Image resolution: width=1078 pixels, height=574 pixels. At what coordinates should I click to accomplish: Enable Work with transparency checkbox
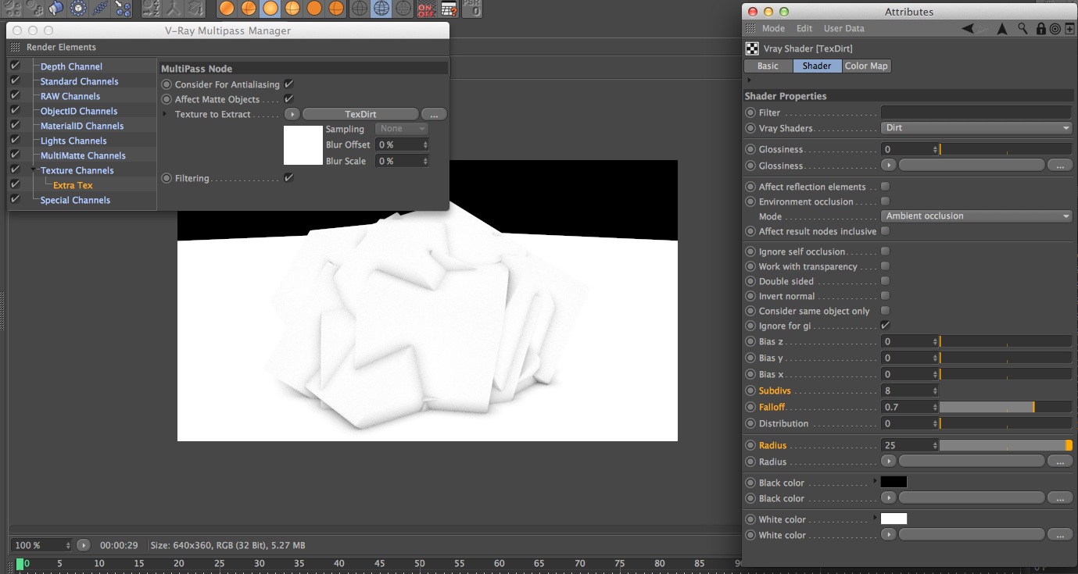click(x=886, y=266)
